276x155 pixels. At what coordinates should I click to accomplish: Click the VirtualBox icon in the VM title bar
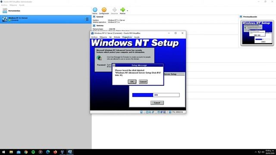pyautogui.click(x=92, y=33)
